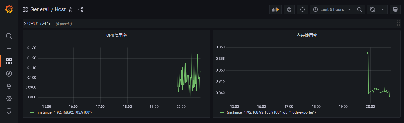The image size is (404, 123).
Task: Share the dashboard using share icon
Action: tap(81, 9)
